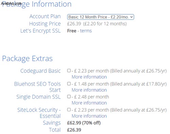170x134 pixels.
Task: Select the SiteLock Security Essential checkbox
Action: click(x=69, y=110)
